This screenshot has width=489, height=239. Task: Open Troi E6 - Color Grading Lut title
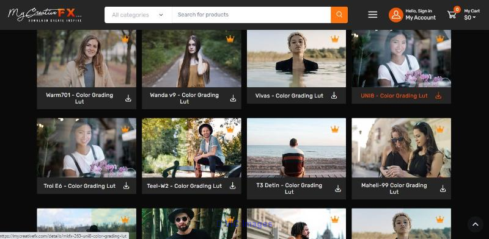(79, 186)
